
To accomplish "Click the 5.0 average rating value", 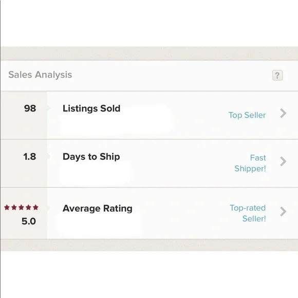I will (x=29, y=221).
